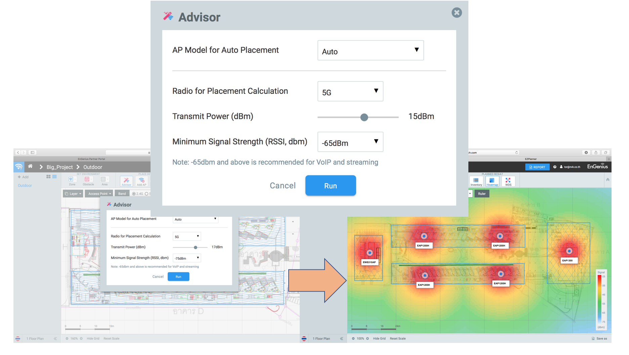This screenshot has height=355, width=629.
Task: Select the Area tool
Action: [104, 181]
